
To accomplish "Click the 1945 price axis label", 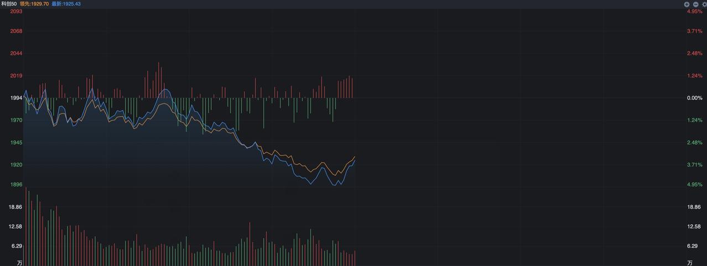I will pos(16,142).
